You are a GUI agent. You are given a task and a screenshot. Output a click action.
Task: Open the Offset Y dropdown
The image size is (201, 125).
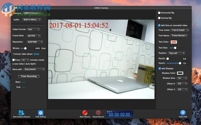click(182, 89)
